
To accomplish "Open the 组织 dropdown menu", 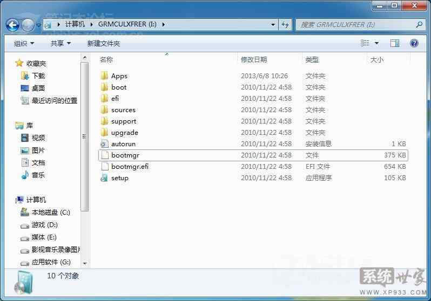I will pyautogui.click(x=24, y=43).
